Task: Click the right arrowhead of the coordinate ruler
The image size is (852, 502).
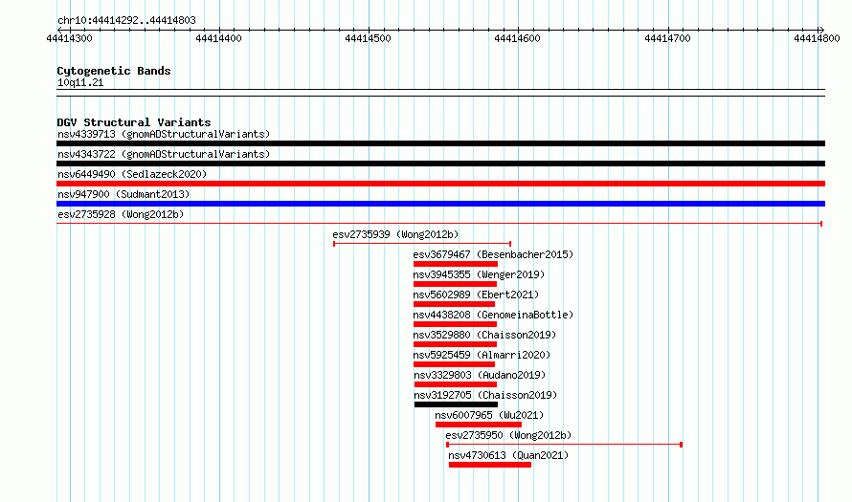Action: click(x=821, y=30)
